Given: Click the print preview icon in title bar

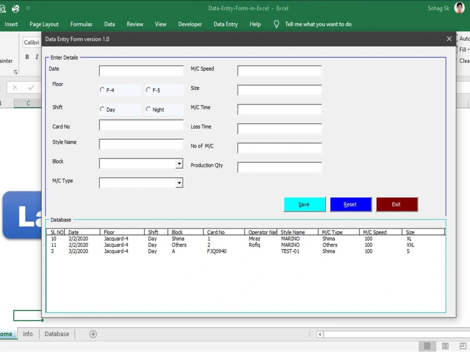Looking at the screenshot, I should 3,8.
